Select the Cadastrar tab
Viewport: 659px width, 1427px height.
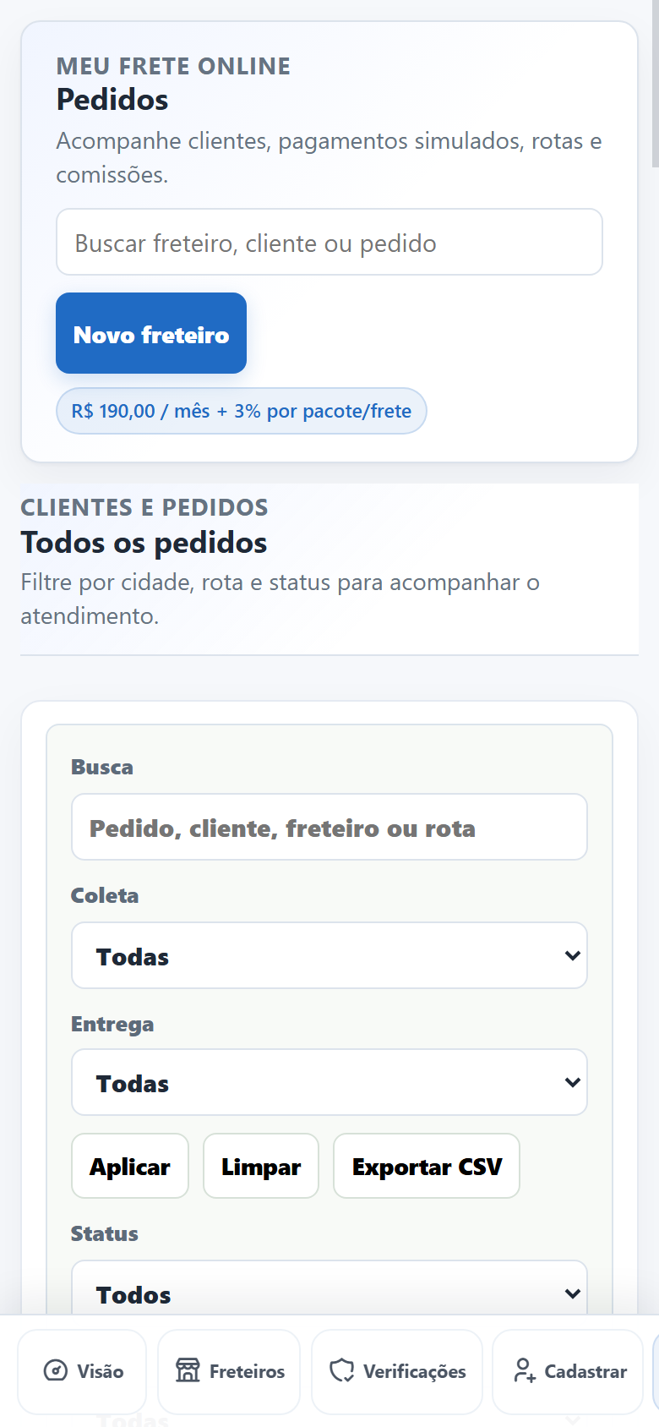tap(568, 1371)
